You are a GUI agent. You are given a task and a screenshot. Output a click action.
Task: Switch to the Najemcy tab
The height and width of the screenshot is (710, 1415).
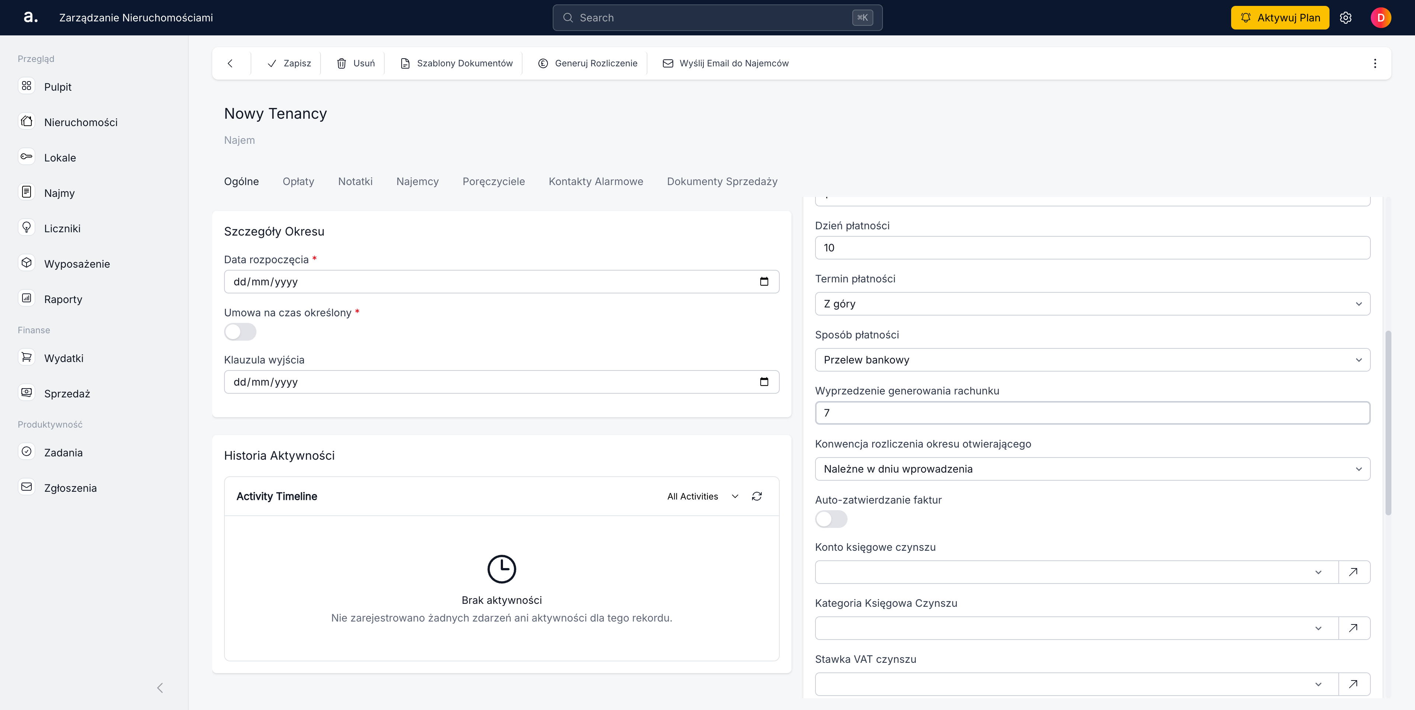(417, 181)
